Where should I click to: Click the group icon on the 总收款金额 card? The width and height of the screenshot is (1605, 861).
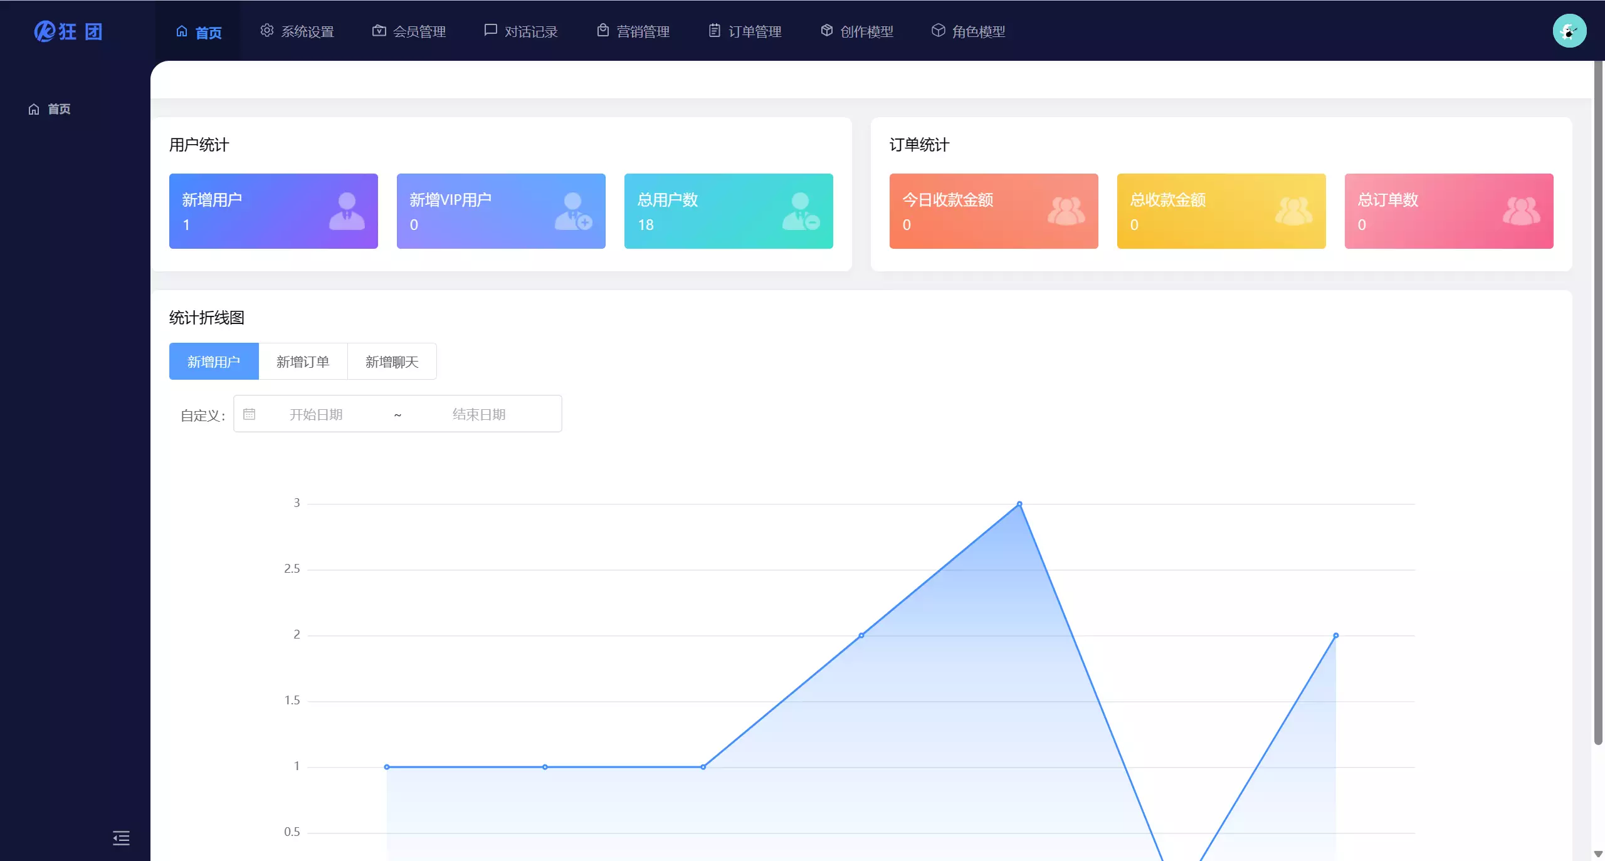pos(1293,211)
